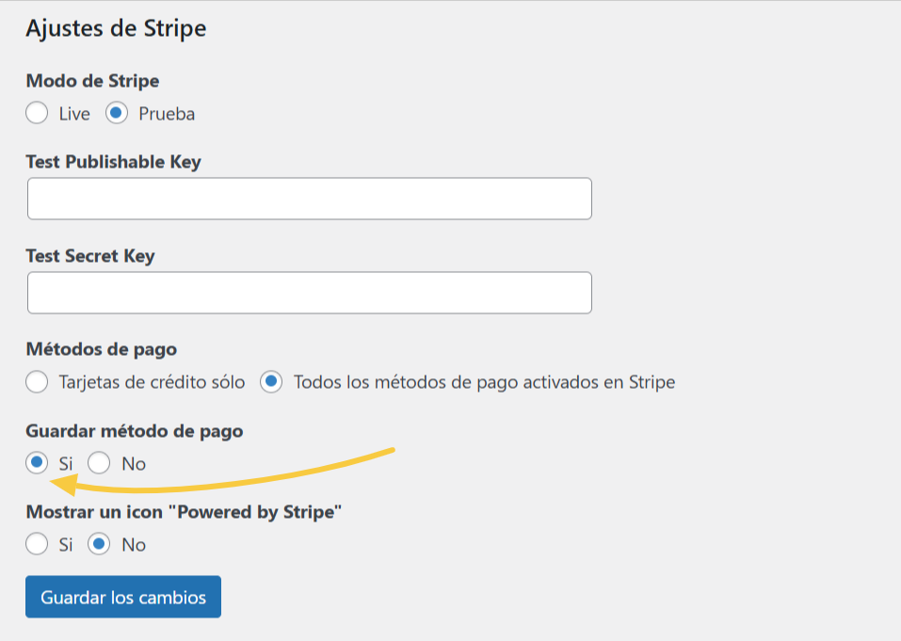Screen dimensions: 901x641
Task: Select the Live mode radio button
Action: [36, 113]
